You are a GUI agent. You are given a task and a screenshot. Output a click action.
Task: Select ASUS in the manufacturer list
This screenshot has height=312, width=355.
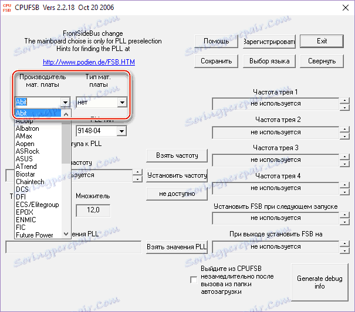click(38, 159)
